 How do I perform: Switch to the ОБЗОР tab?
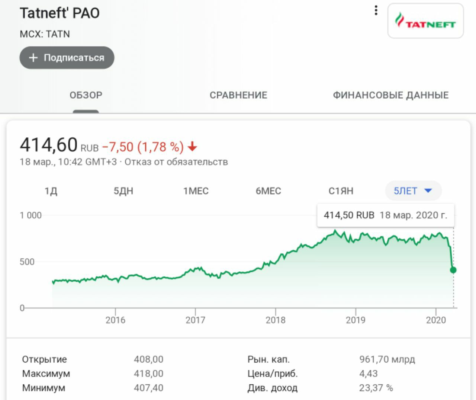pyautogui.click(x=86, y=95)
